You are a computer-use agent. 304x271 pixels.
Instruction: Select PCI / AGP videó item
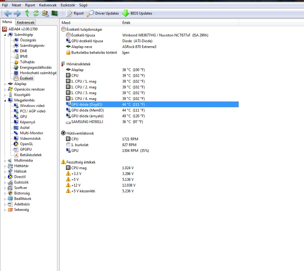[33, 111]
